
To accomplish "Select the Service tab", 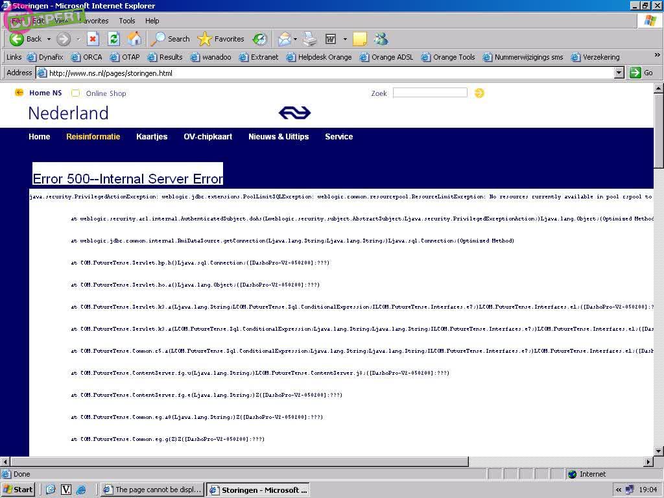I will [x=338, y=136].
